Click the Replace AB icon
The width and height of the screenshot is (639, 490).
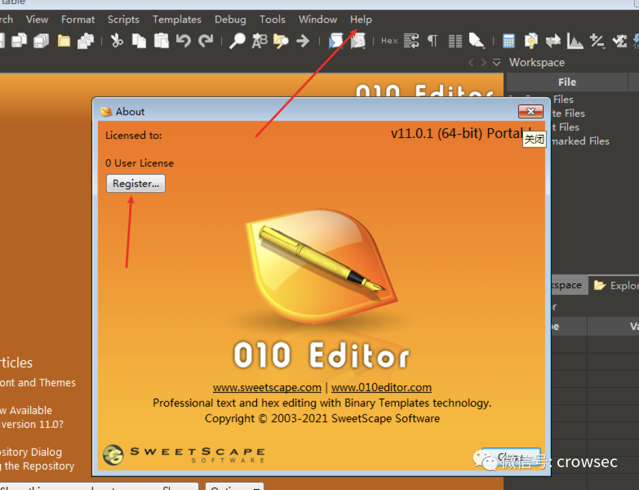[259, 41]
